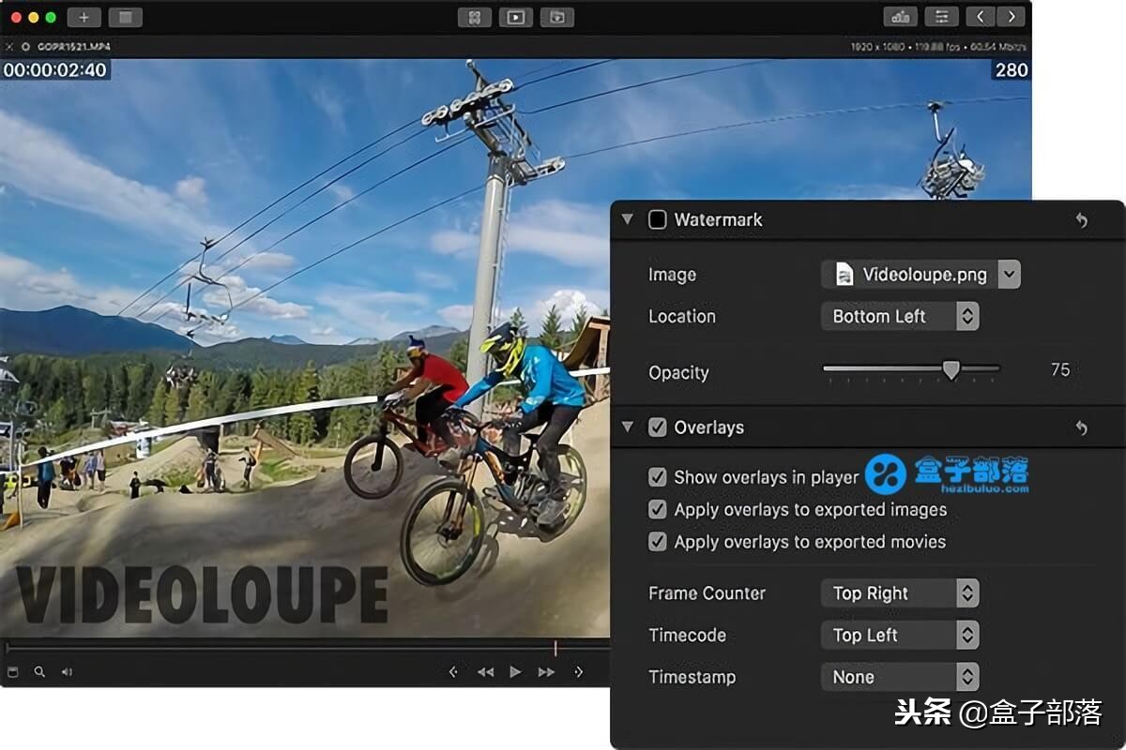Open the Timecode Top Left dropdown
Image resolution: width=1126 pixels, height=750 pixels.
900,635
